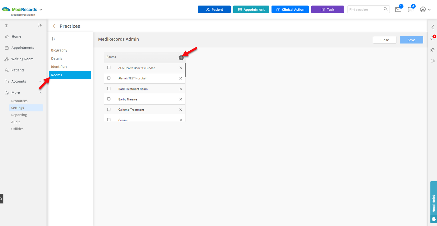Viewport: 437px width, 226px height.
Task: Click the @ mentions icon on the right
Action: (432, 61)
